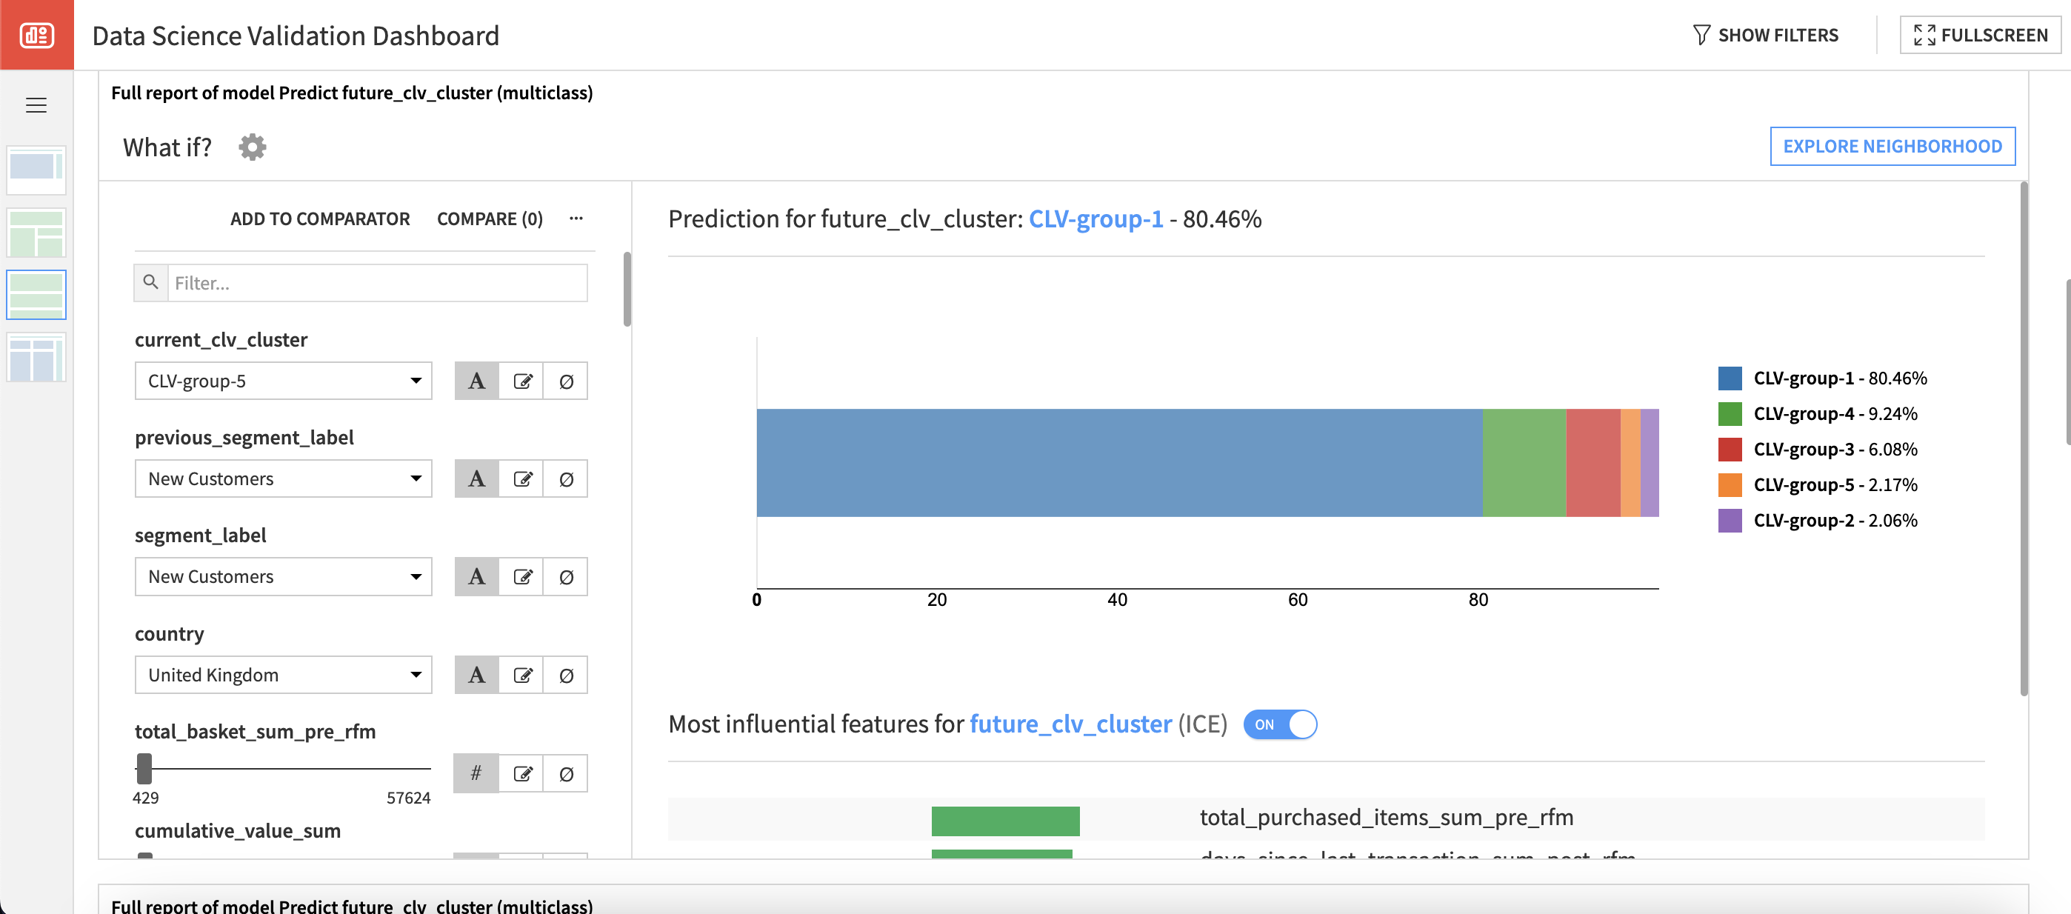Image resolution: width=2071 pixels, height=914 pixels.
Task: Click CLV-group-1 blue legend swatch
Action: point(1730,378)
